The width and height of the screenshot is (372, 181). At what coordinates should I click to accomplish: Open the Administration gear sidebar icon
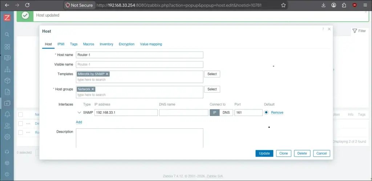tap(7, 137)
